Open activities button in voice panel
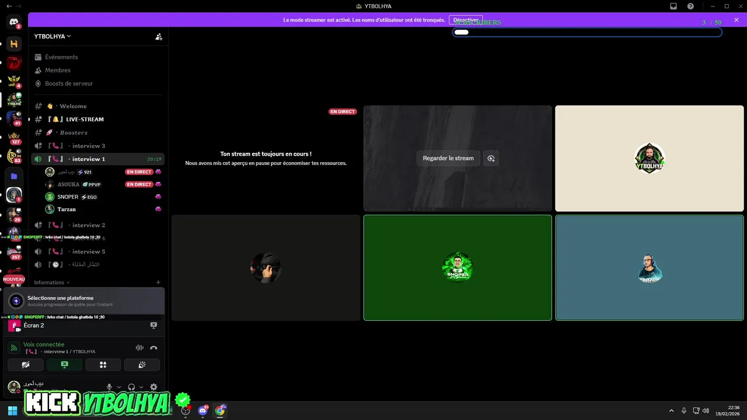Viewport: 747px width, 420px height. (x=103, y=365)
